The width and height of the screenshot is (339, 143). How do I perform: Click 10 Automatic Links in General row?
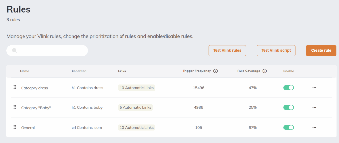coord(136,127)
